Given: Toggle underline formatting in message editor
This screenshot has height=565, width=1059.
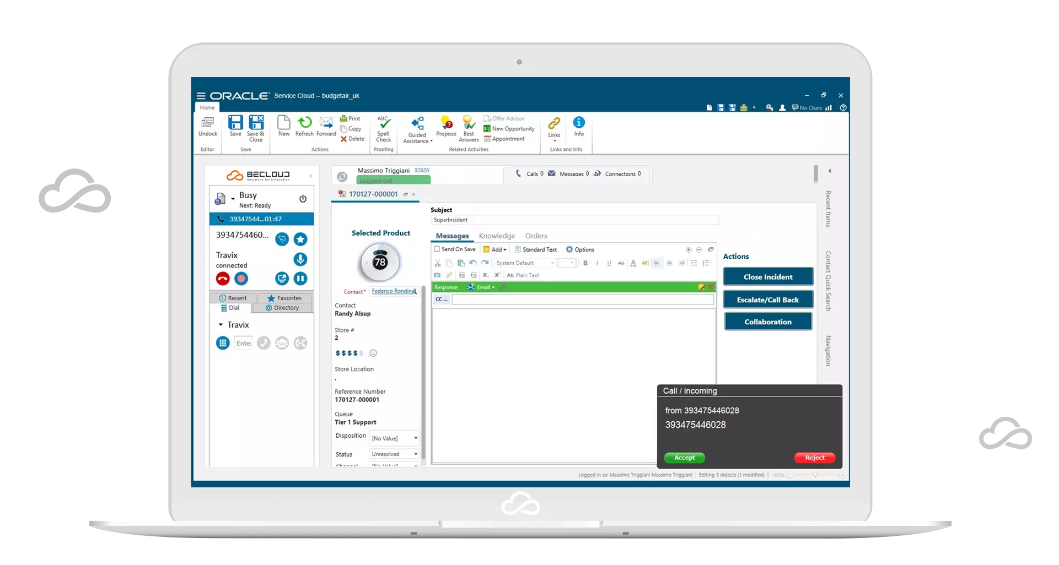Looking at the screenshot, I should (609, 263).
